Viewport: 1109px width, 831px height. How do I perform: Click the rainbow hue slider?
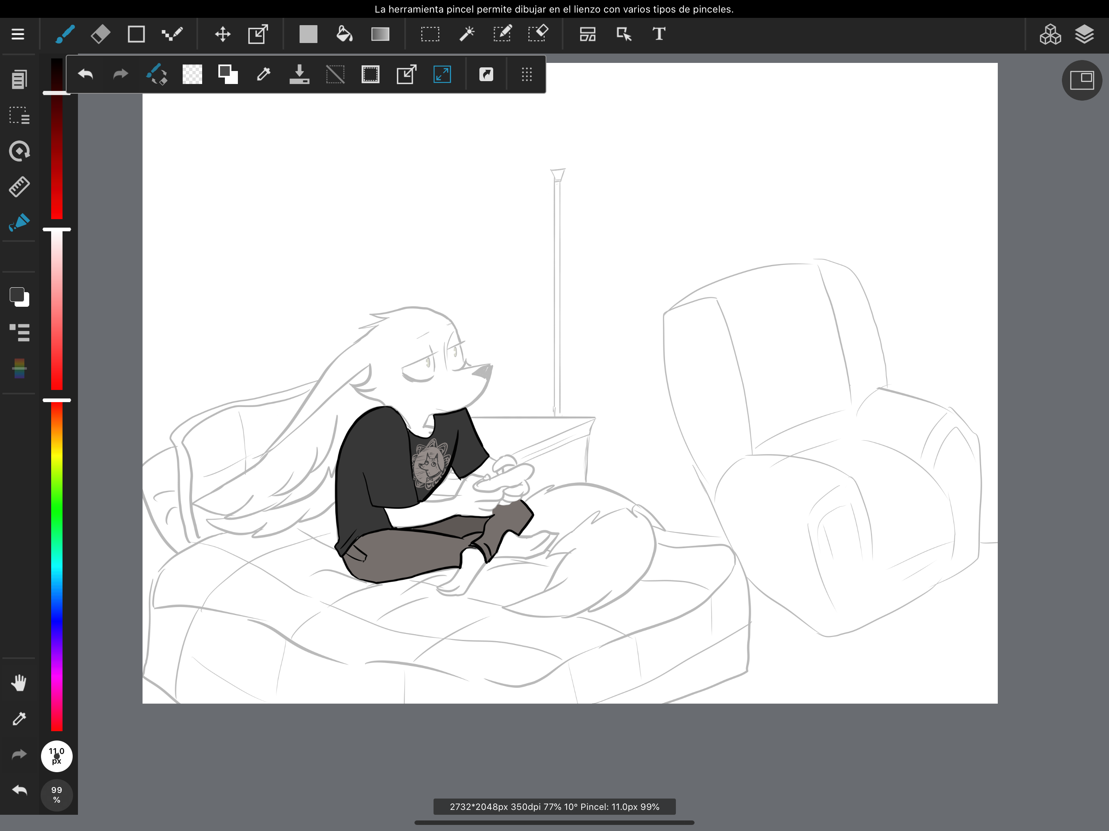click(57, 566)
